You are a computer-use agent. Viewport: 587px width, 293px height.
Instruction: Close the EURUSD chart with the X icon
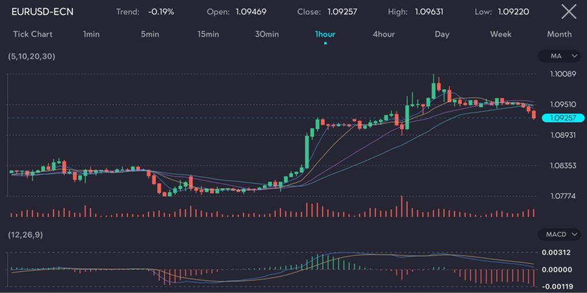(x=568, y=11)
